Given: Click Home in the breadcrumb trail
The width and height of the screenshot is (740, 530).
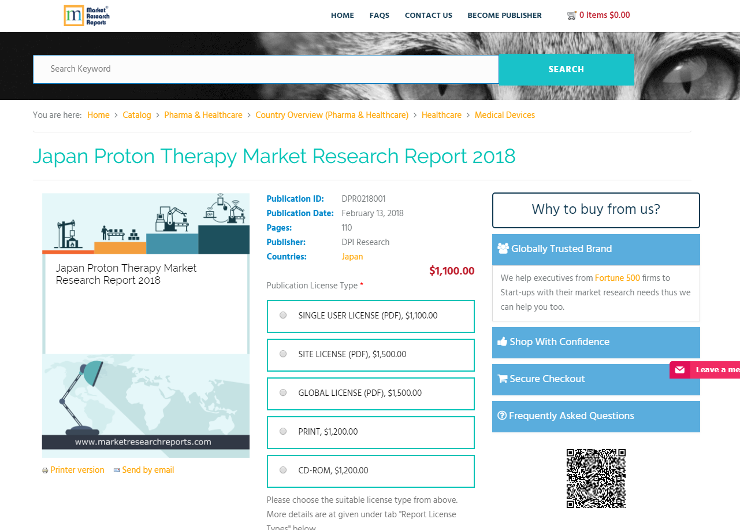Looking at the screenshot, I should click(98, 115).
